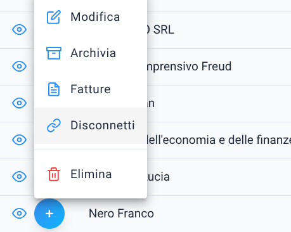Click eye icon beside the Freud row
The image size is (291, 232).
(x=19, y=67)
